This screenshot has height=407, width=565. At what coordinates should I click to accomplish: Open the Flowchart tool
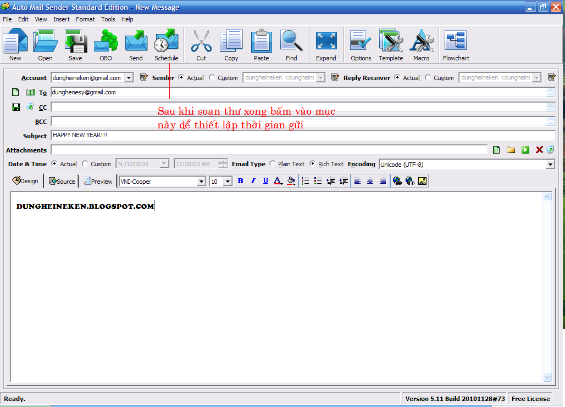(x=456, y=45)
